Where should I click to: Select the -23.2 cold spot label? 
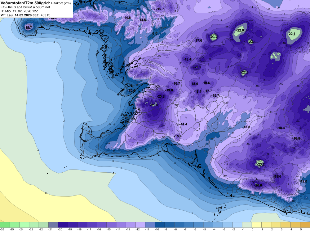tap(261, 164)
